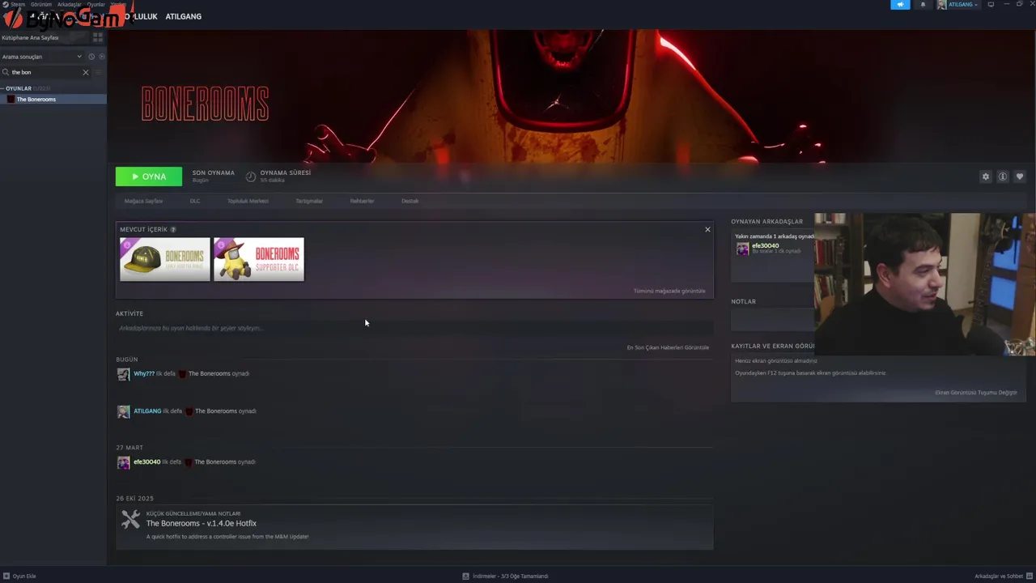Click the library search field
Viewport: 1036px width, 583px height.
pos(46,72)
